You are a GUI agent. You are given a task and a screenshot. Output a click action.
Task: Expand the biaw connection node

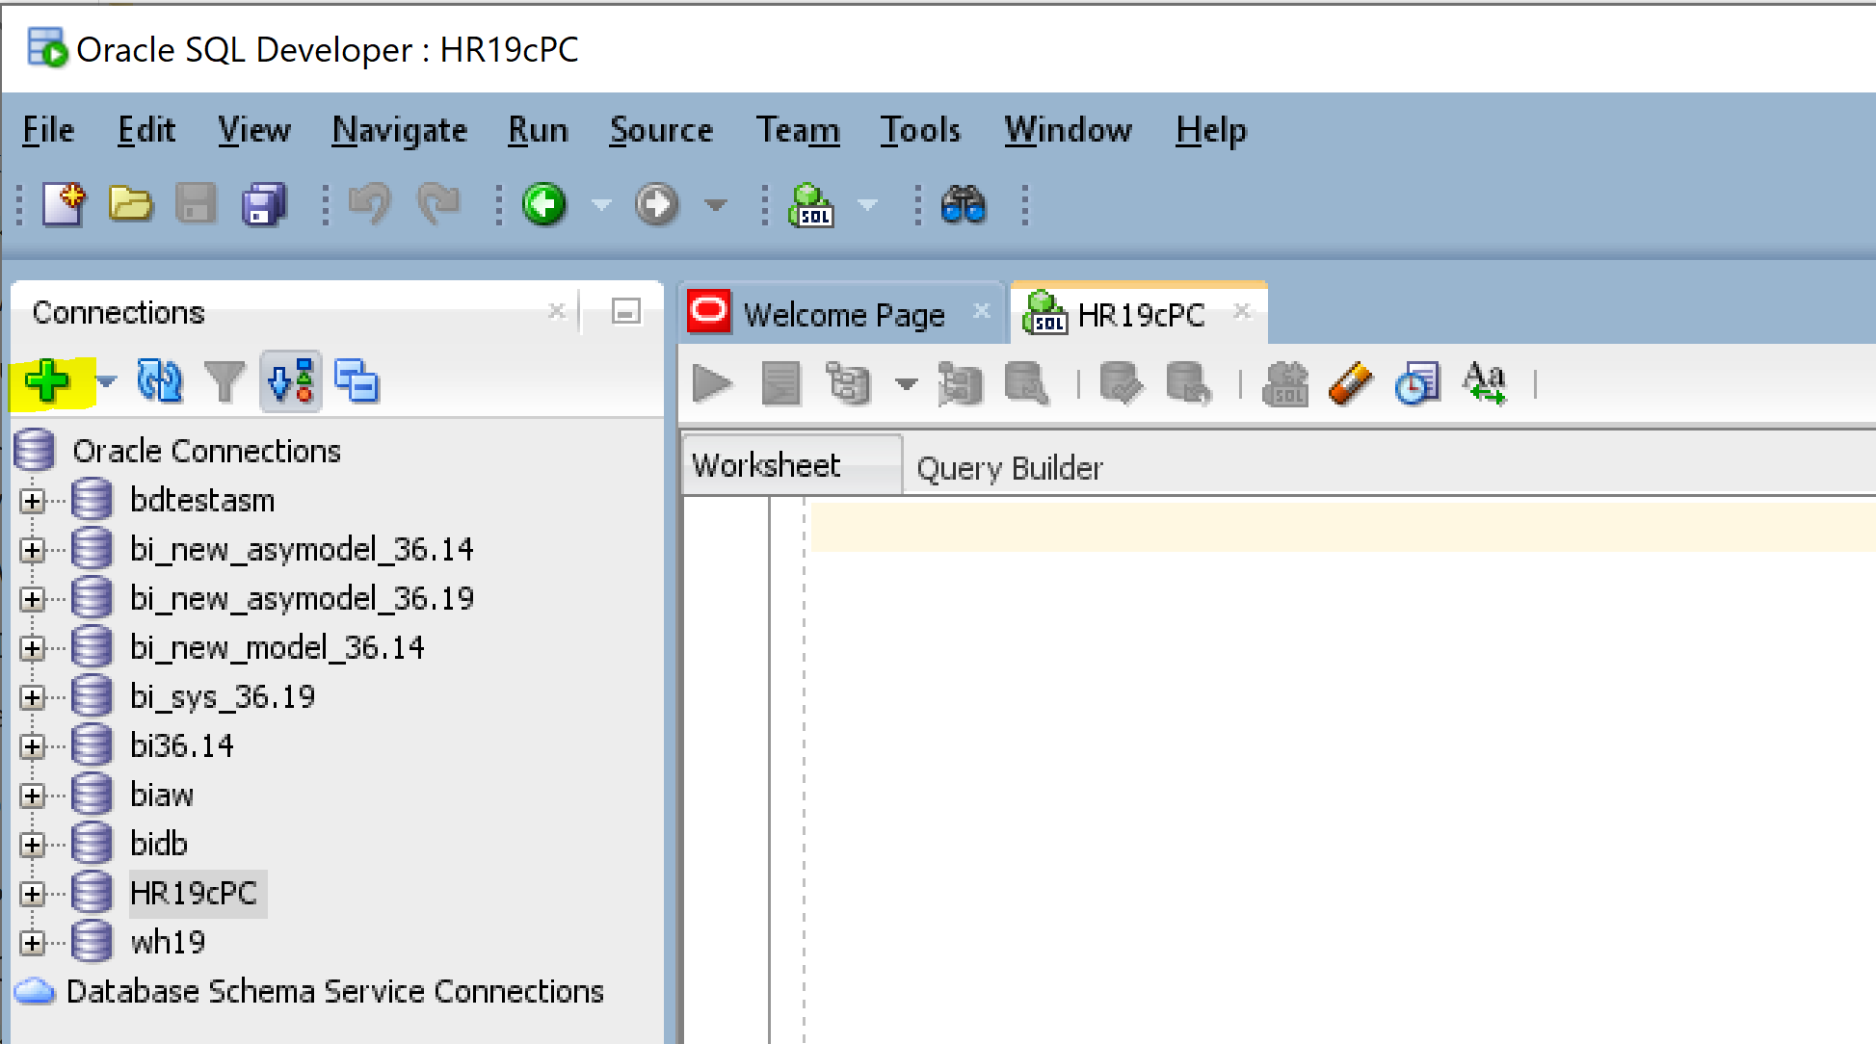33,796
